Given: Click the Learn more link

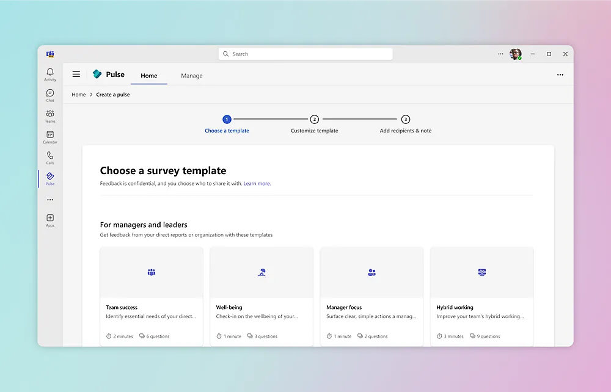Looking at the screenshot, I should tap(257, 183).
